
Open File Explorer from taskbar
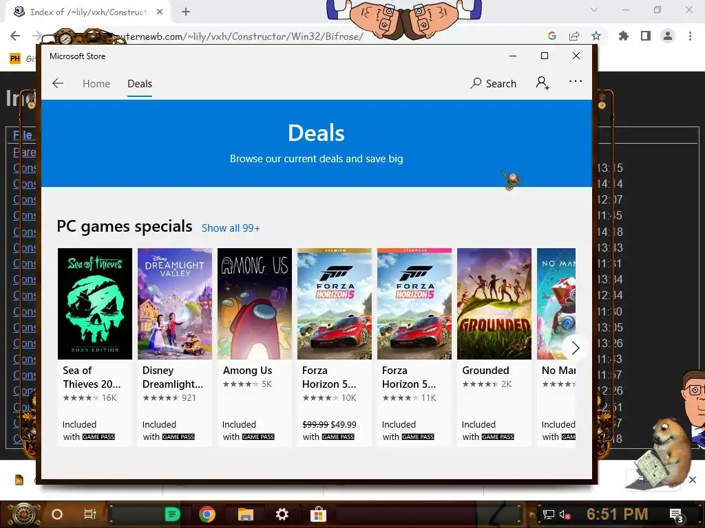pyautogui.click(x=246, y=514)
